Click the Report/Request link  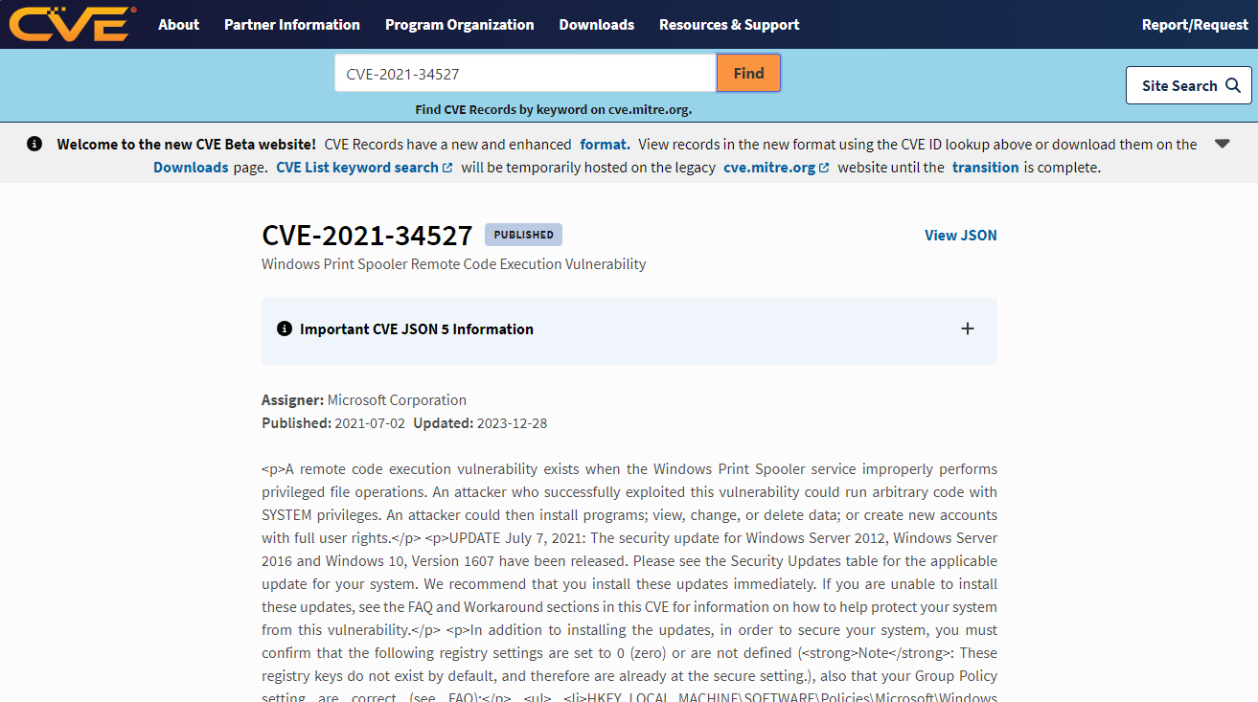click(x=1194, y=25)
